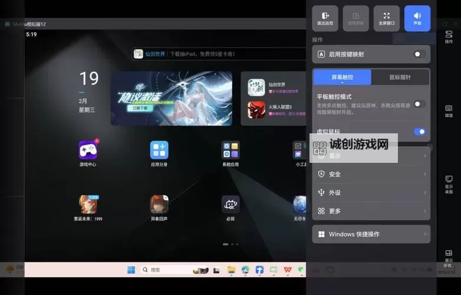Image resolution: width=461 pixels, height=295 pixels.
Task: Click the 19 date widget
Action: [x=89, y=78]
